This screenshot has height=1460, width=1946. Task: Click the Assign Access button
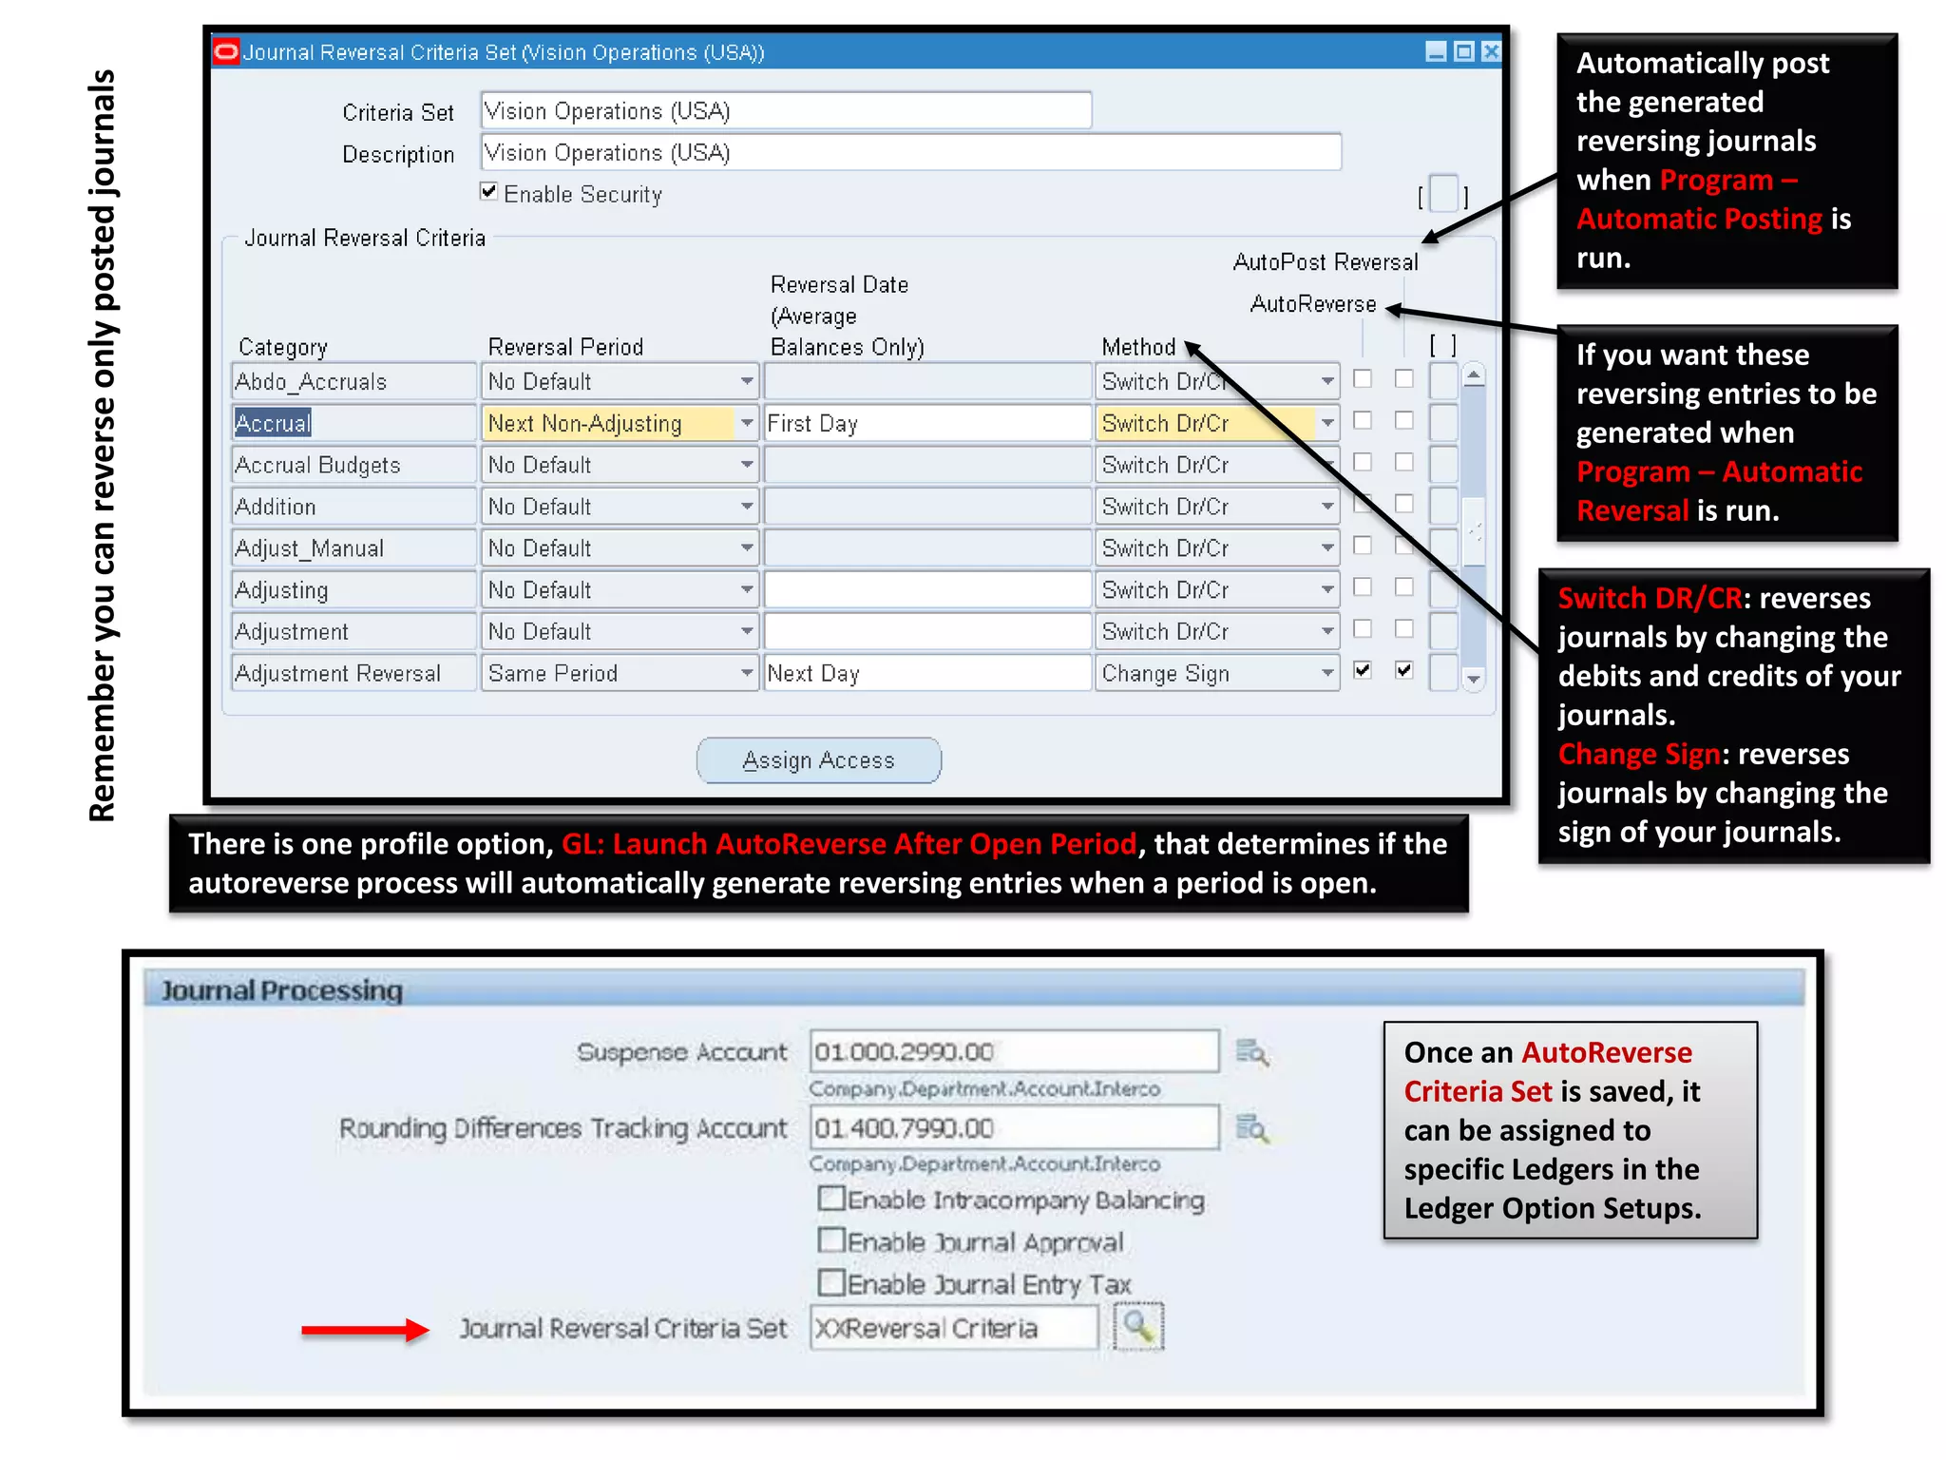pyautogui.click(x=818, y=760)
